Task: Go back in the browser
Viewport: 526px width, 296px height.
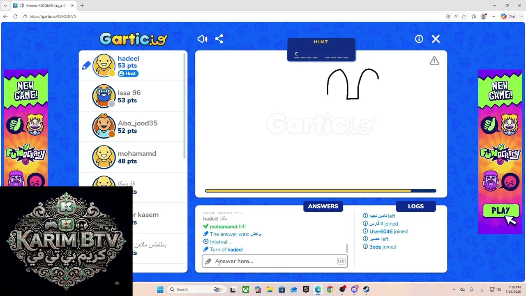Action: click(5, 16)
